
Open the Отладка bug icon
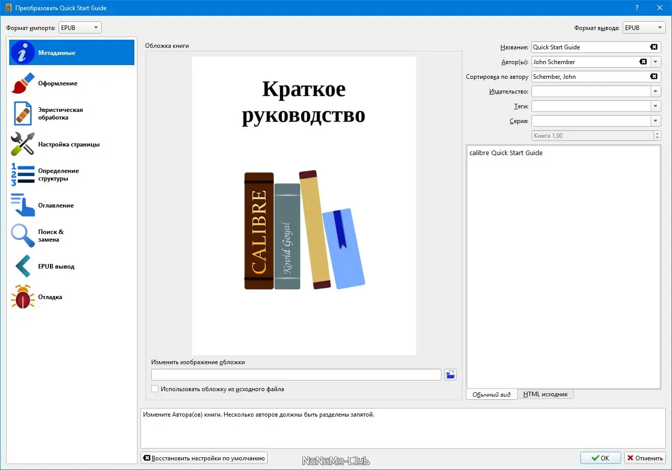pyautogui.click(x=22, y=297)
